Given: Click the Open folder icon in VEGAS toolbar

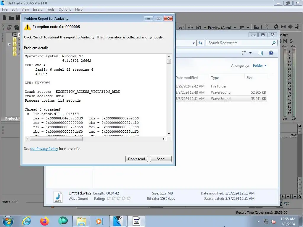Looking at the screenshot, I should click(x=12, y=18).
